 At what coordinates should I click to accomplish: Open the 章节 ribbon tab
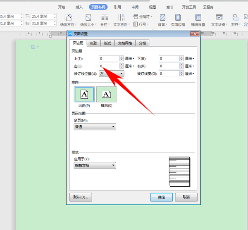coord(170,7)
